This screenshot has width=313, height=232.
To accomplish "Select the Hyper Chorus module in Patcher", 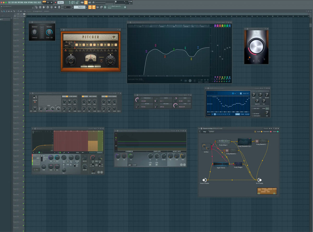I will [x=221, y=164].
